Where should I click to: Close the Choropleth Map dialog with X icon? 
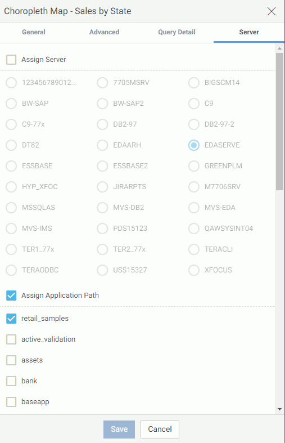pos(271,11)
